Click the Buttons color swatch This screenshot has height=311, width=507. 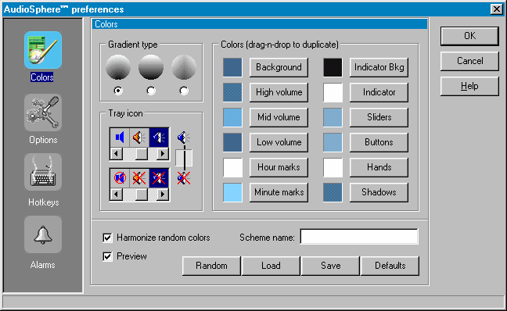(333, 142)
